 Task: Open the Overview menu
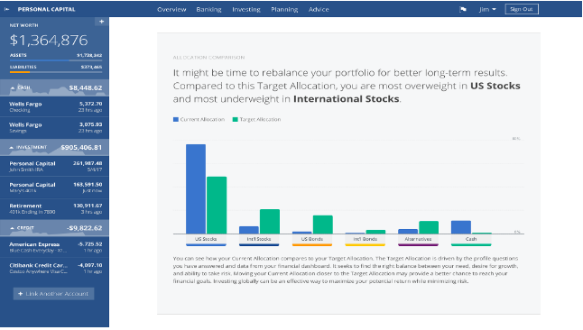[x=171, y=9]
